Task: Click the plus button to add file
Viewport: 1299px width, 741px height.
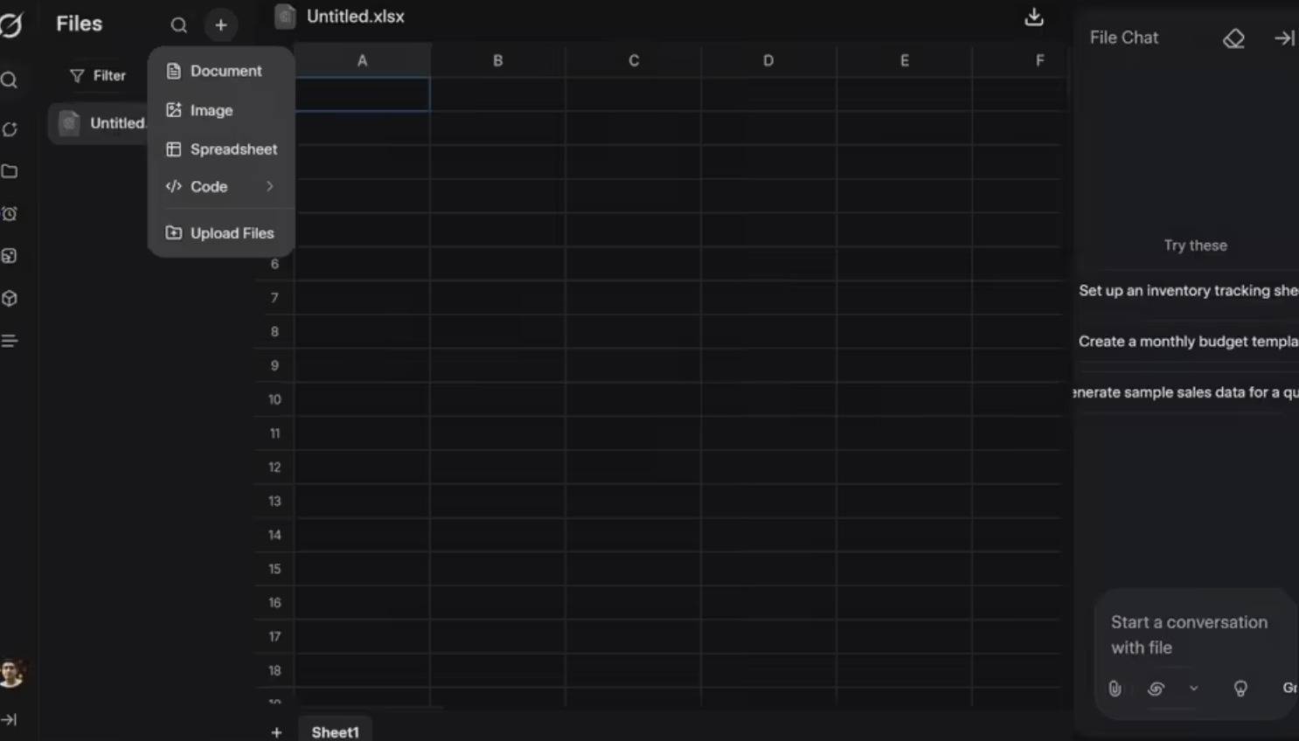Action: tap(221, 25)
